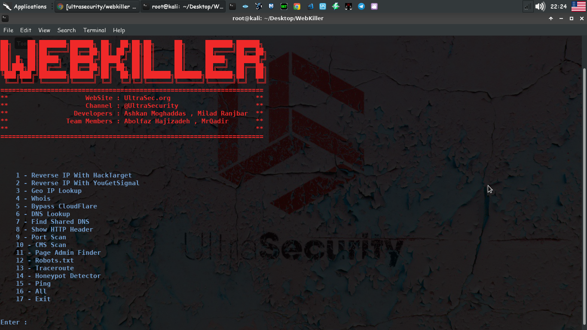Click the option '17 - Exit'
The image size is (587, 330).
tap(33, 299)
